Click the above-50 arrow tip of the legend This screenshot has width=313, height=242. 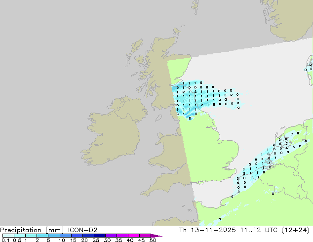point(156,236)
